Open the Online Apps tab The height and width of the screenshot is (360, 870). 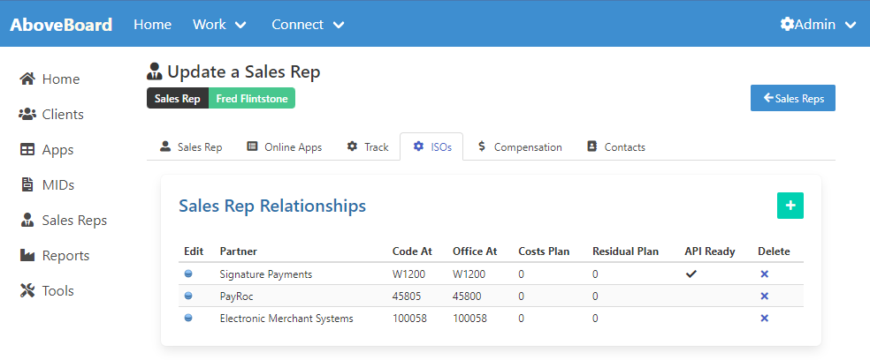[x=284, y=147]
